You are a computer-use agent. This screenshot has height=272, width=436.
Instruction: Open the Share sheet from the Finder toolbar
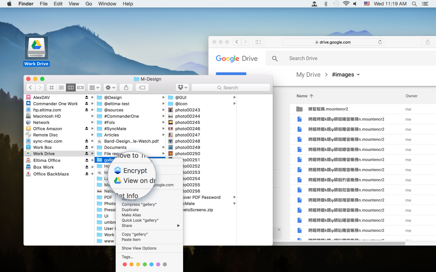(126, 87)
